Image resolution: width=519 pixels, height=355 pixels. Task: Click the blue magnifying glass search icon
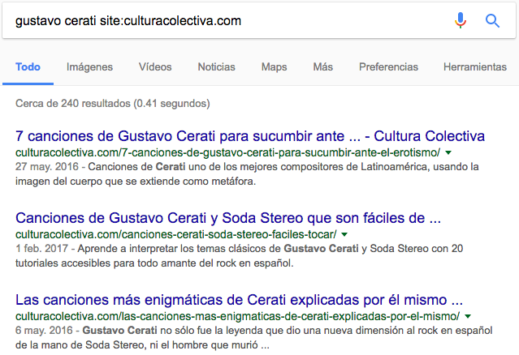(492, 21)
